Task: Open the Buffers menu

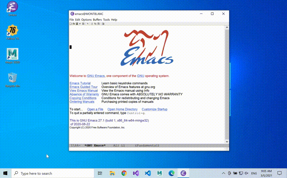Action: [x=97, y=19]
